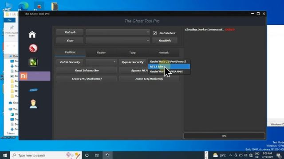Open the network globe tray icon
The width and height of the screenshot is (284, 159).
(x=251, y=155)
